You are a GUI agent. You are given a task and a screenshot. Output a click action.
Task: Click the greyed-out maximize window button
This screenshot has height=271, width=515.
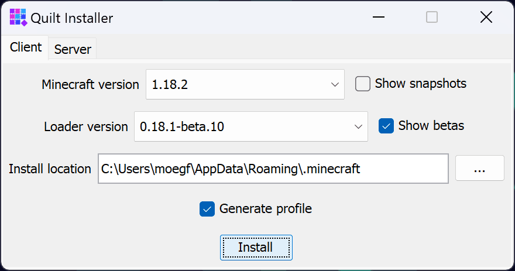pos(432,18)
